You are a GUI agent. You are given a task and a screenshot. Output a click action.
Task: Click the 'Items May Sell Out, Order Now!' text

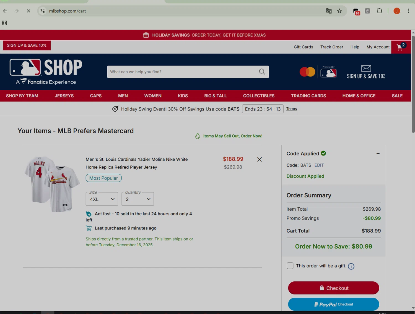(x=233, y=136)
